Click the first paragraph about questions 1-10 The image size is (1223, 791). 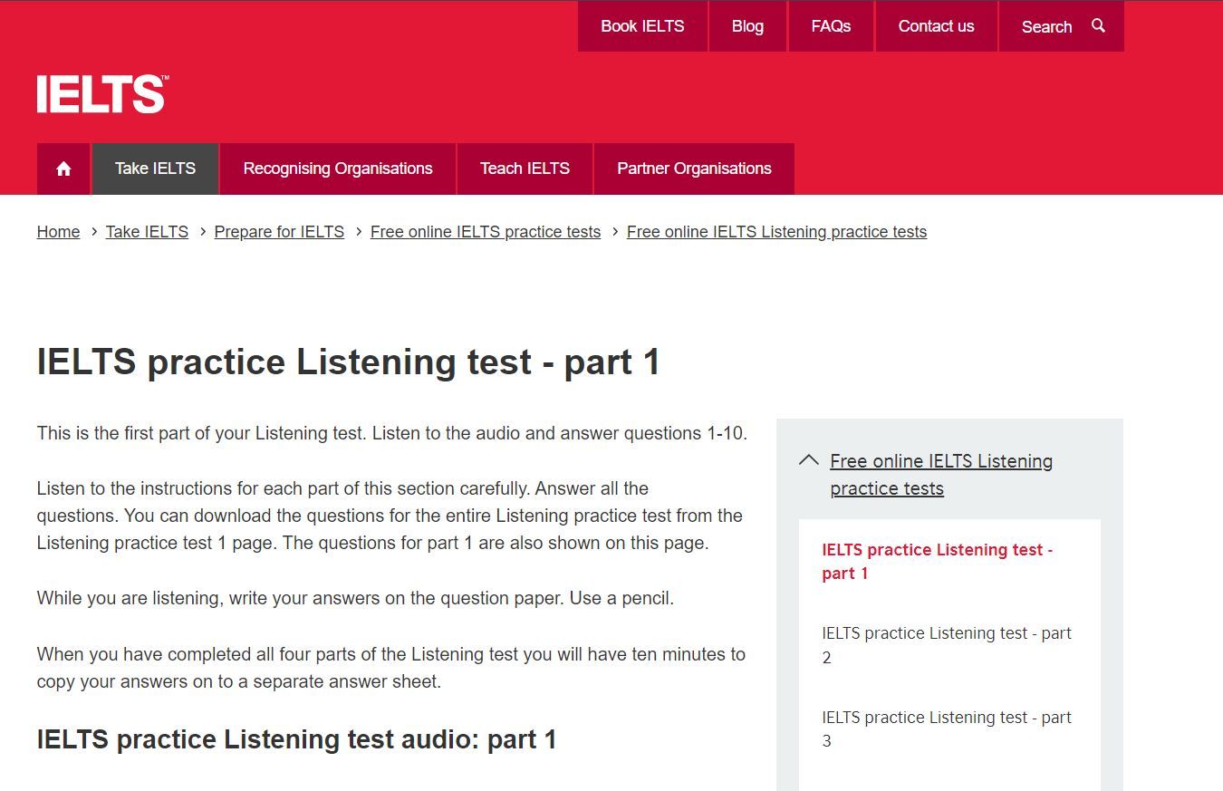tap(392, 433)
